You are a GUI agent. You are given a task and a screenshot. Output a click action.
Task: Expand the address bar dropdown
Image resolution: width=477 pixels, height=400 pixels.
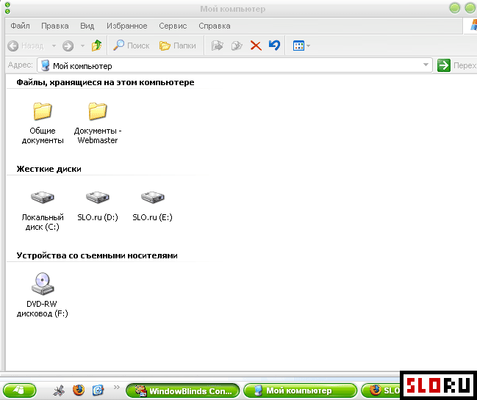(426, 65)
